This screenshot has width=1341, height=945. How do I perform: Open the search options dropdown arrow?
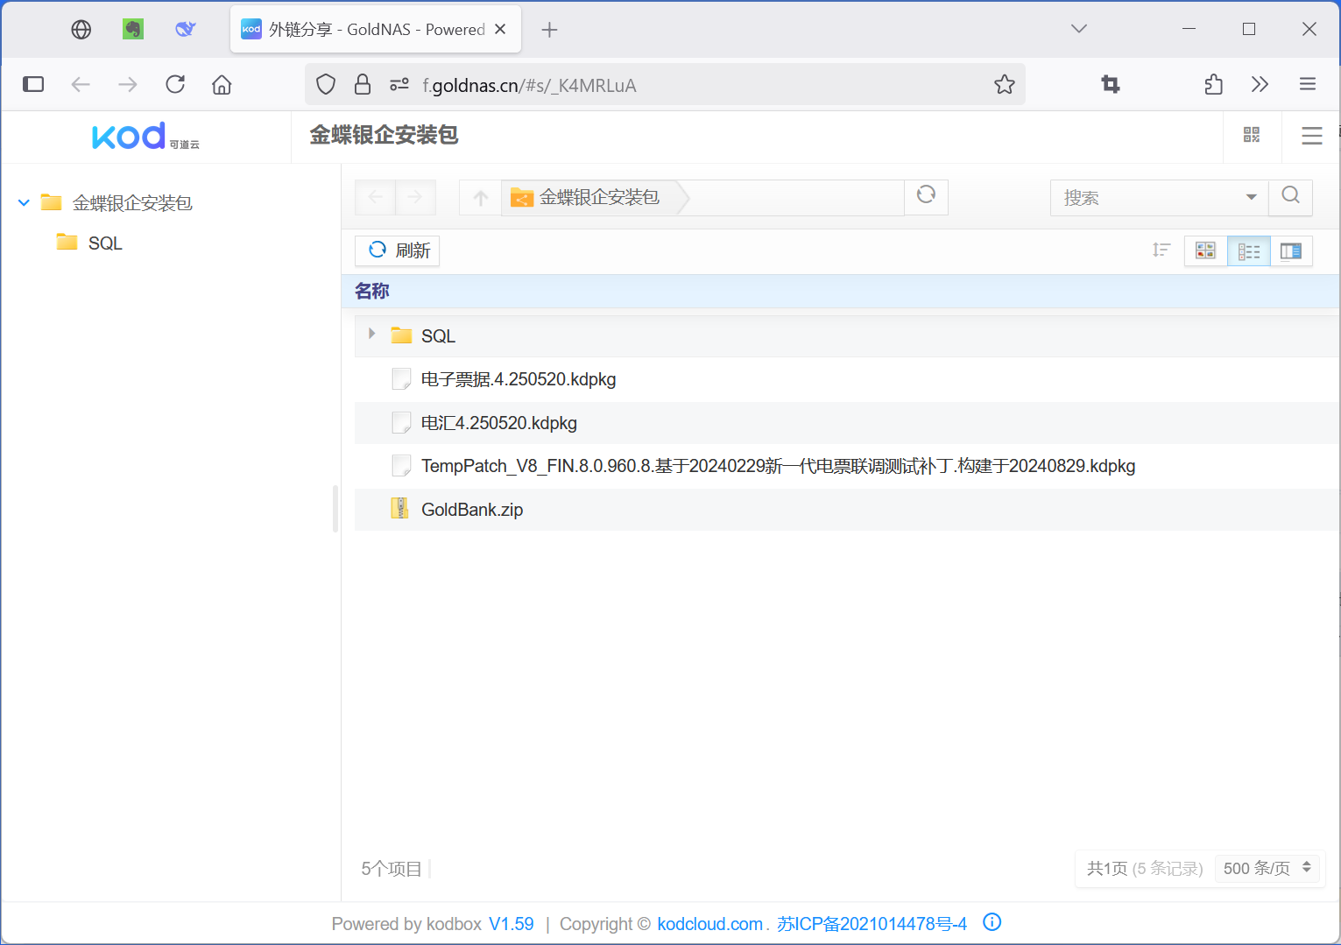(x=1251, y=197)
